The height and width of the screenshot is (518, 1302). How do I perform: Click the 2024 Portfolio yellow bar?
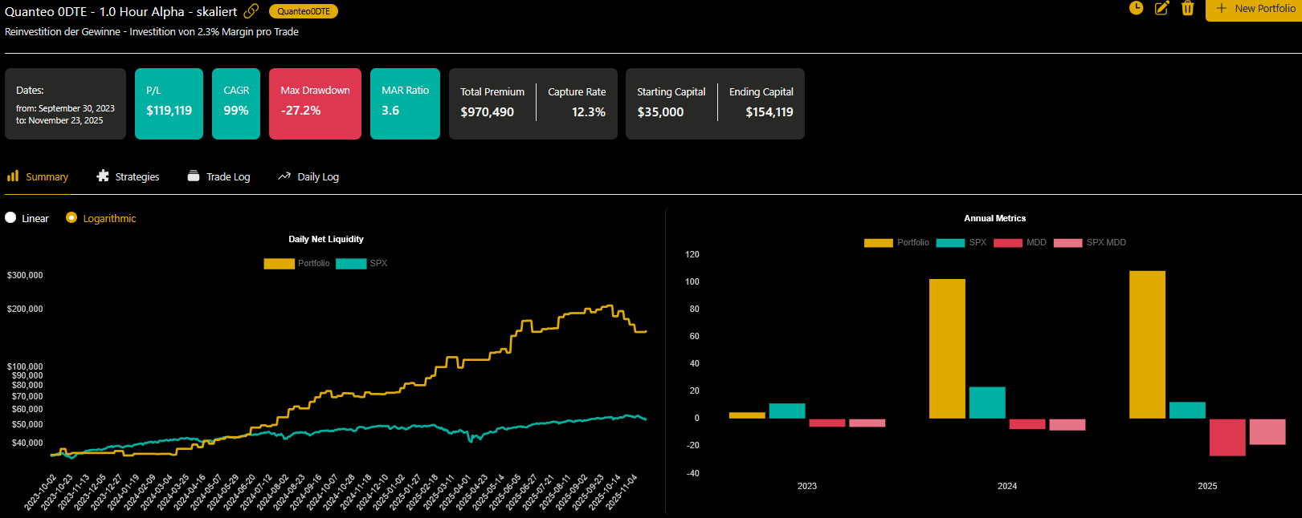point(947,348)
